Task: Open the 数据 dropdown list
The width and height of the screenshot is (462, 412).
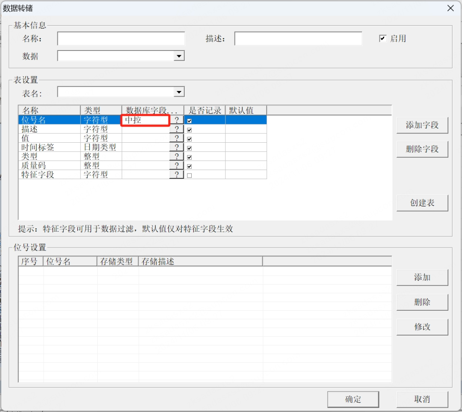Action: pyautogui.click(x=179, y=56)
